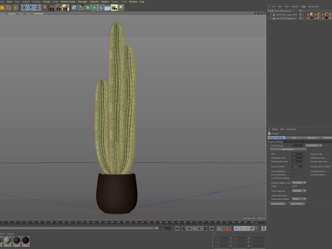Open the viewport Options menu
The height and width of the screenshot is (249, 332).
coord(12,14)
